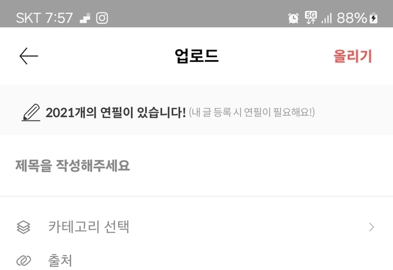This screenshot has height=270, width=393.
Task: Tap the 88% battery percentage text
Action: pyautogui.click(x=352, y=18)
